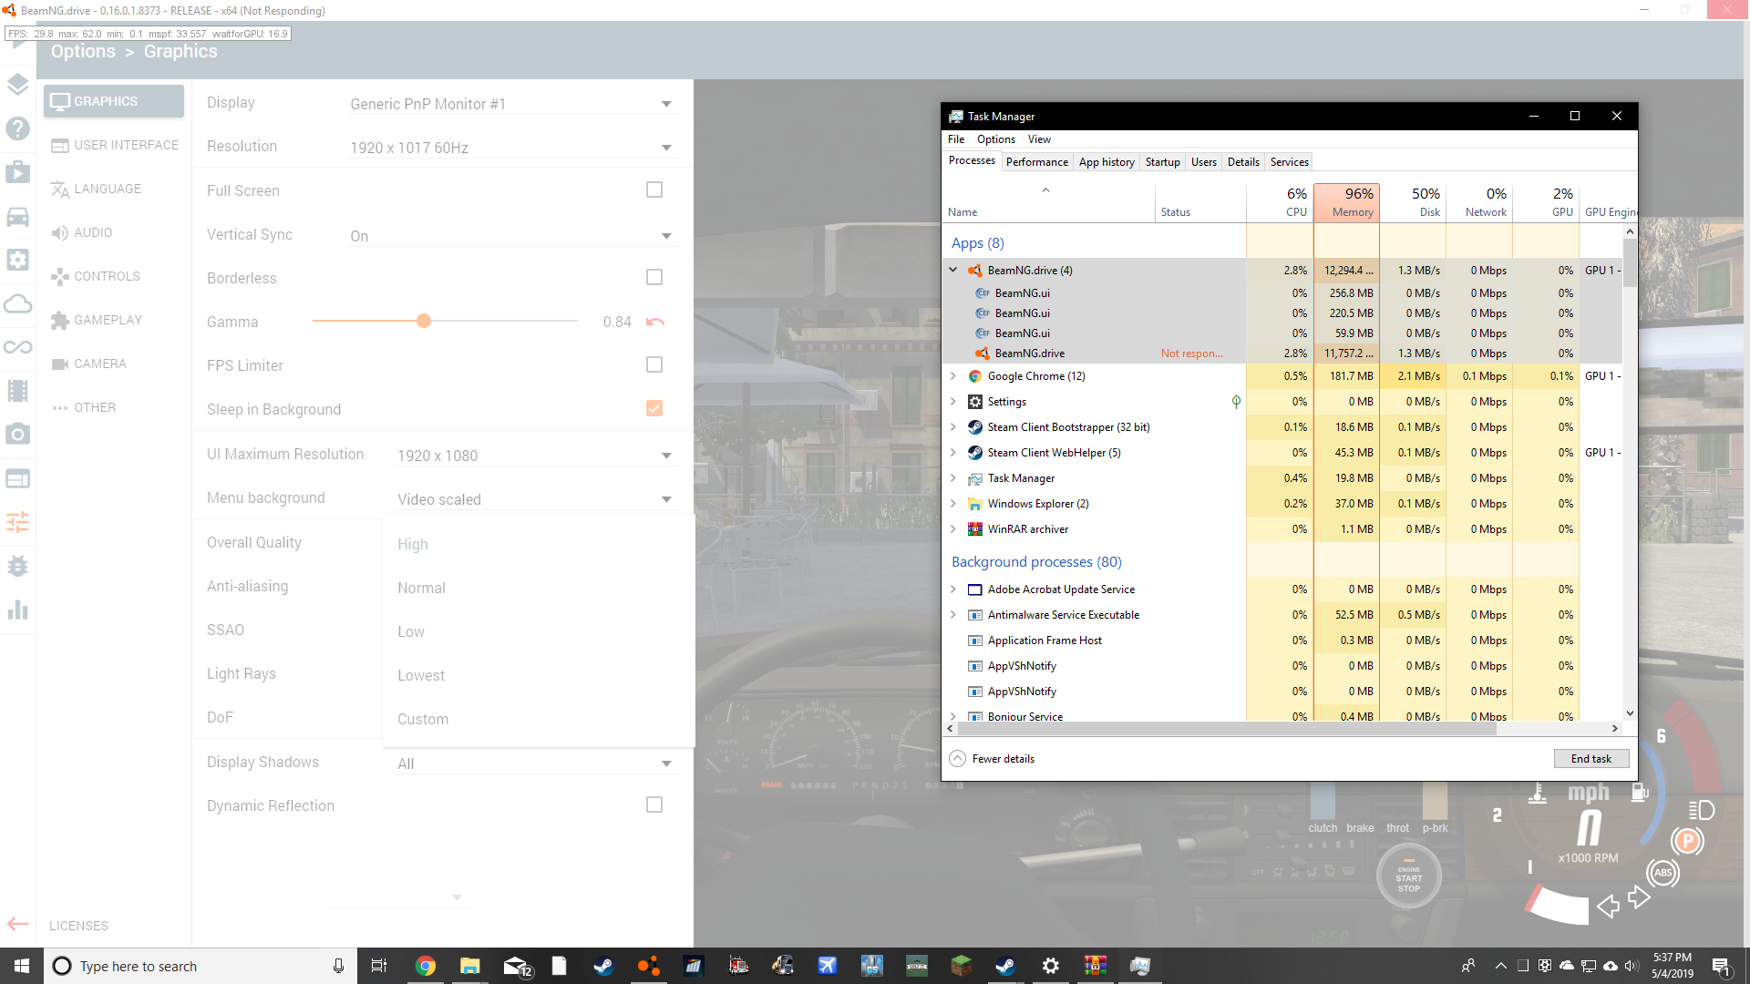
Task: Open the Controls options section
Action: 114,276
